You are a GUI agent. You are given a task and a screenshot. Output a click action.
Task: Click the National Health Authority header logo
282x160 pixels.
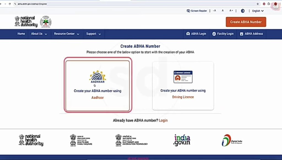point(26,21)
